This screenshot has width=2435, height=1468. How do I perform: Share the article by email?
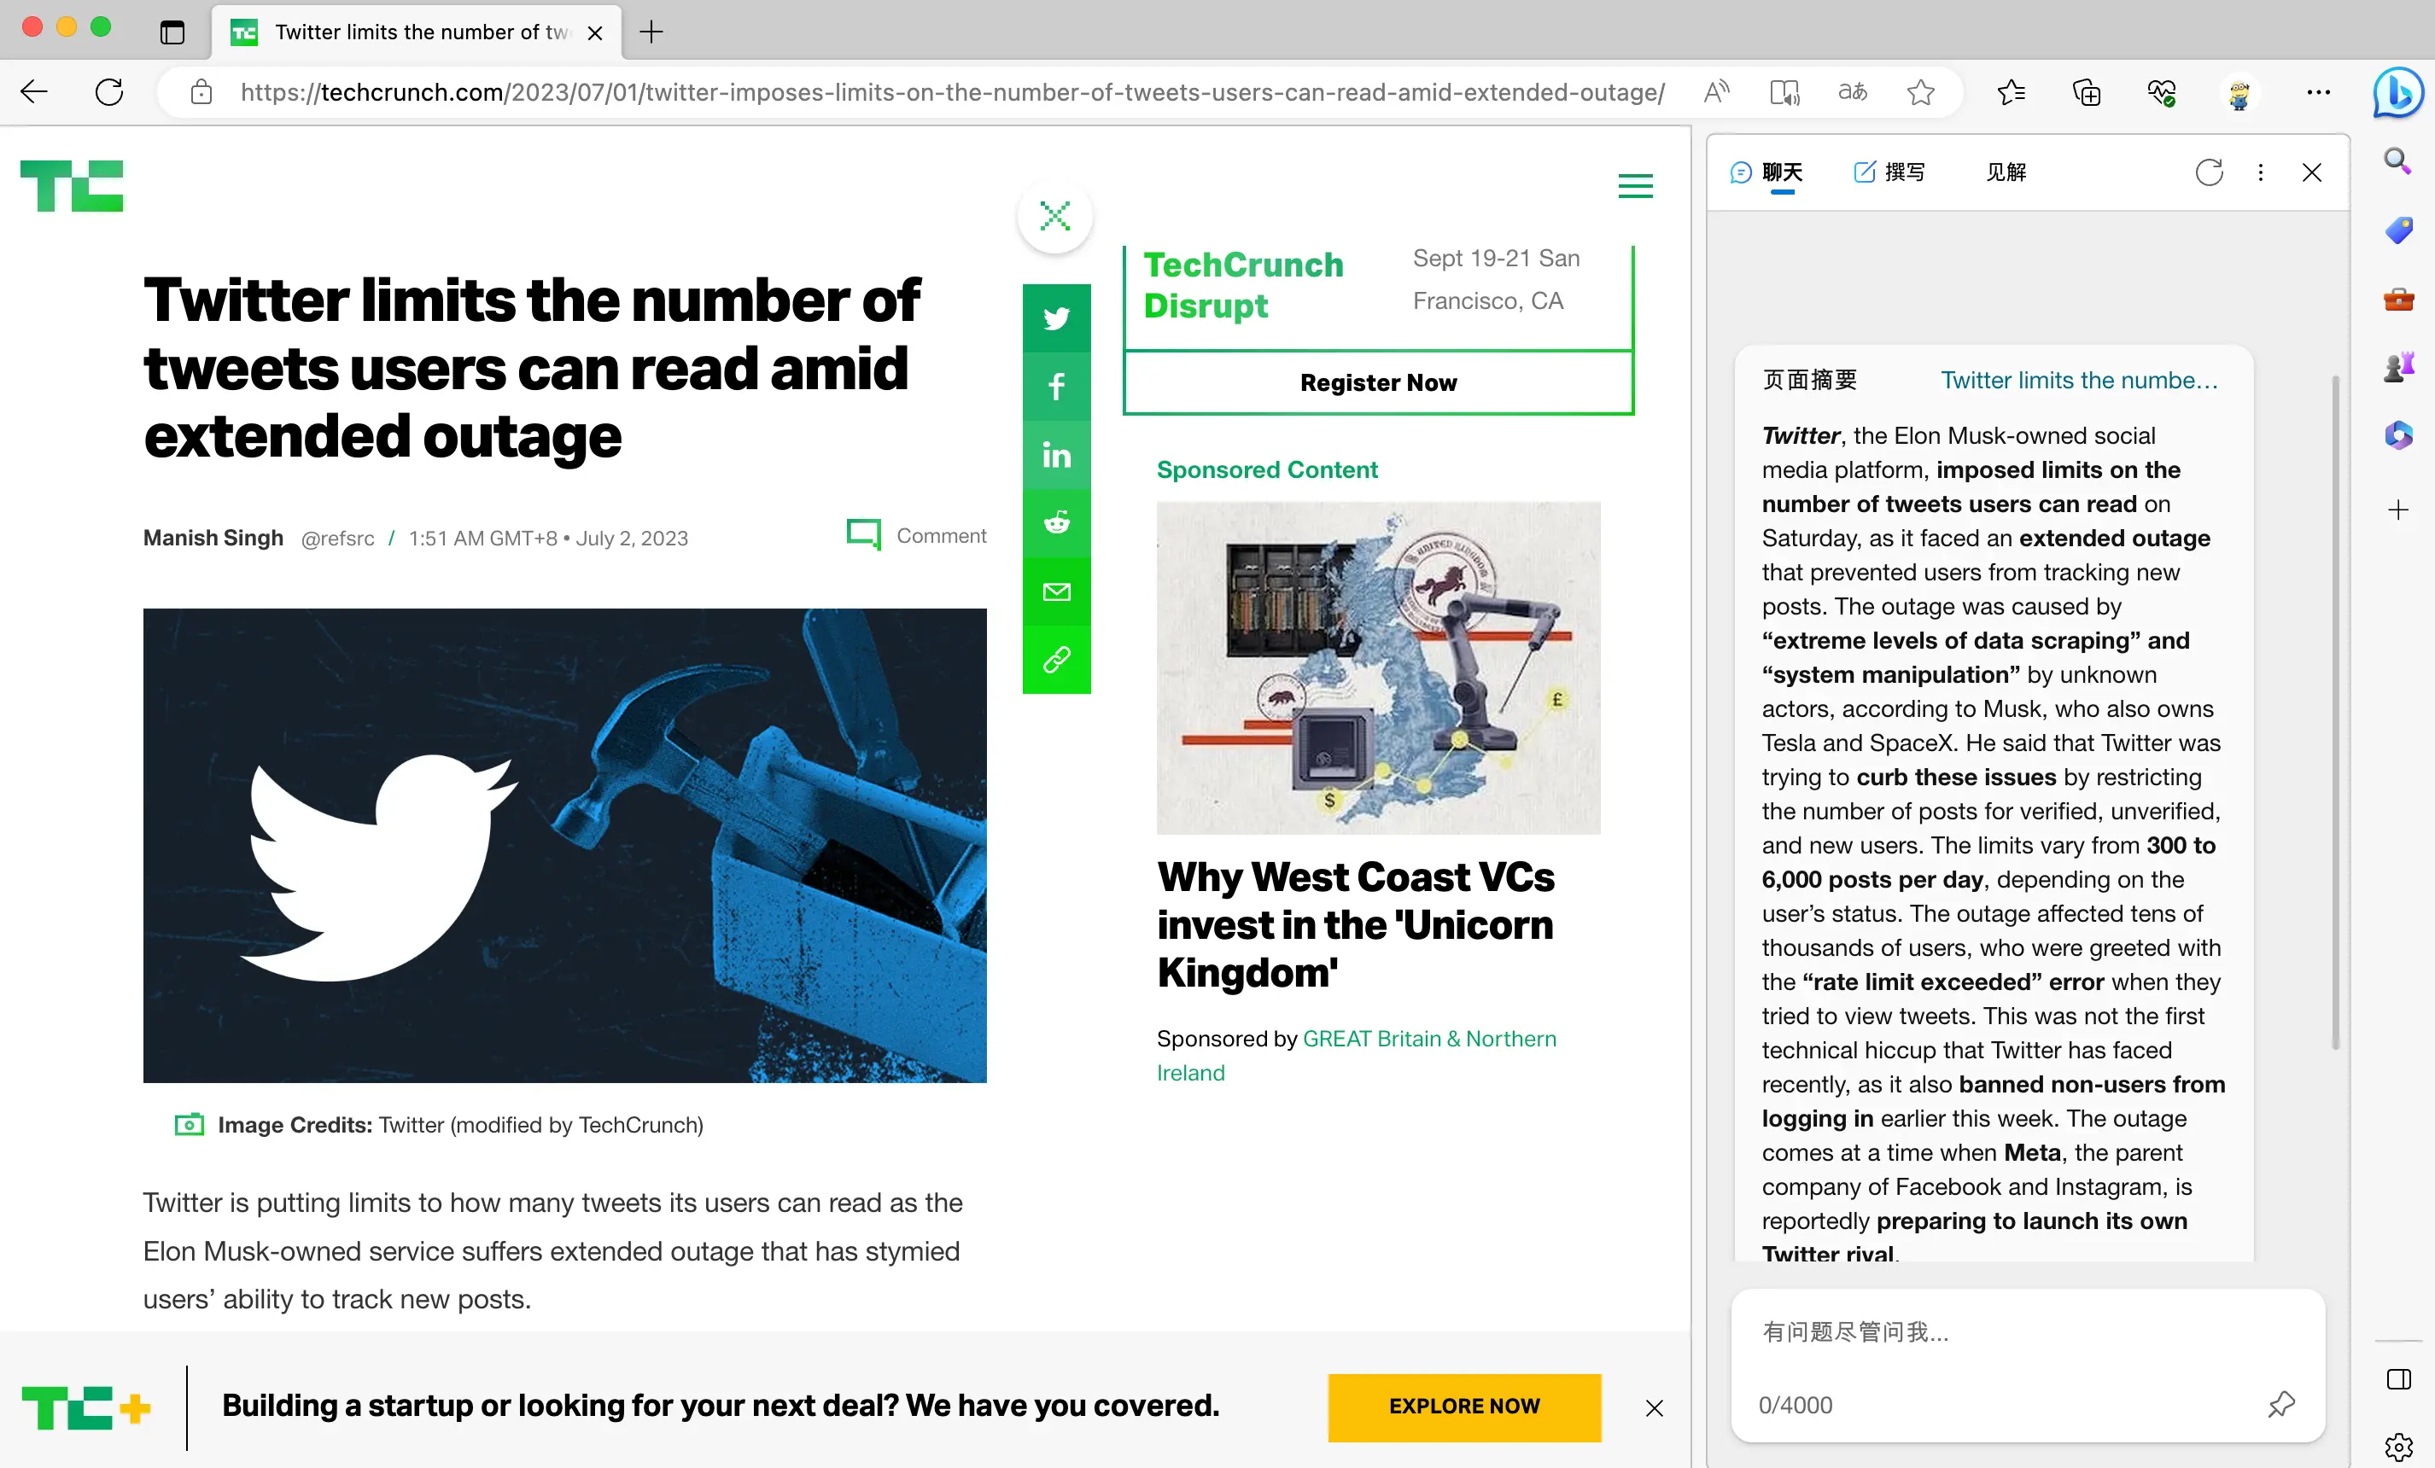click(x=1056, y=591)
